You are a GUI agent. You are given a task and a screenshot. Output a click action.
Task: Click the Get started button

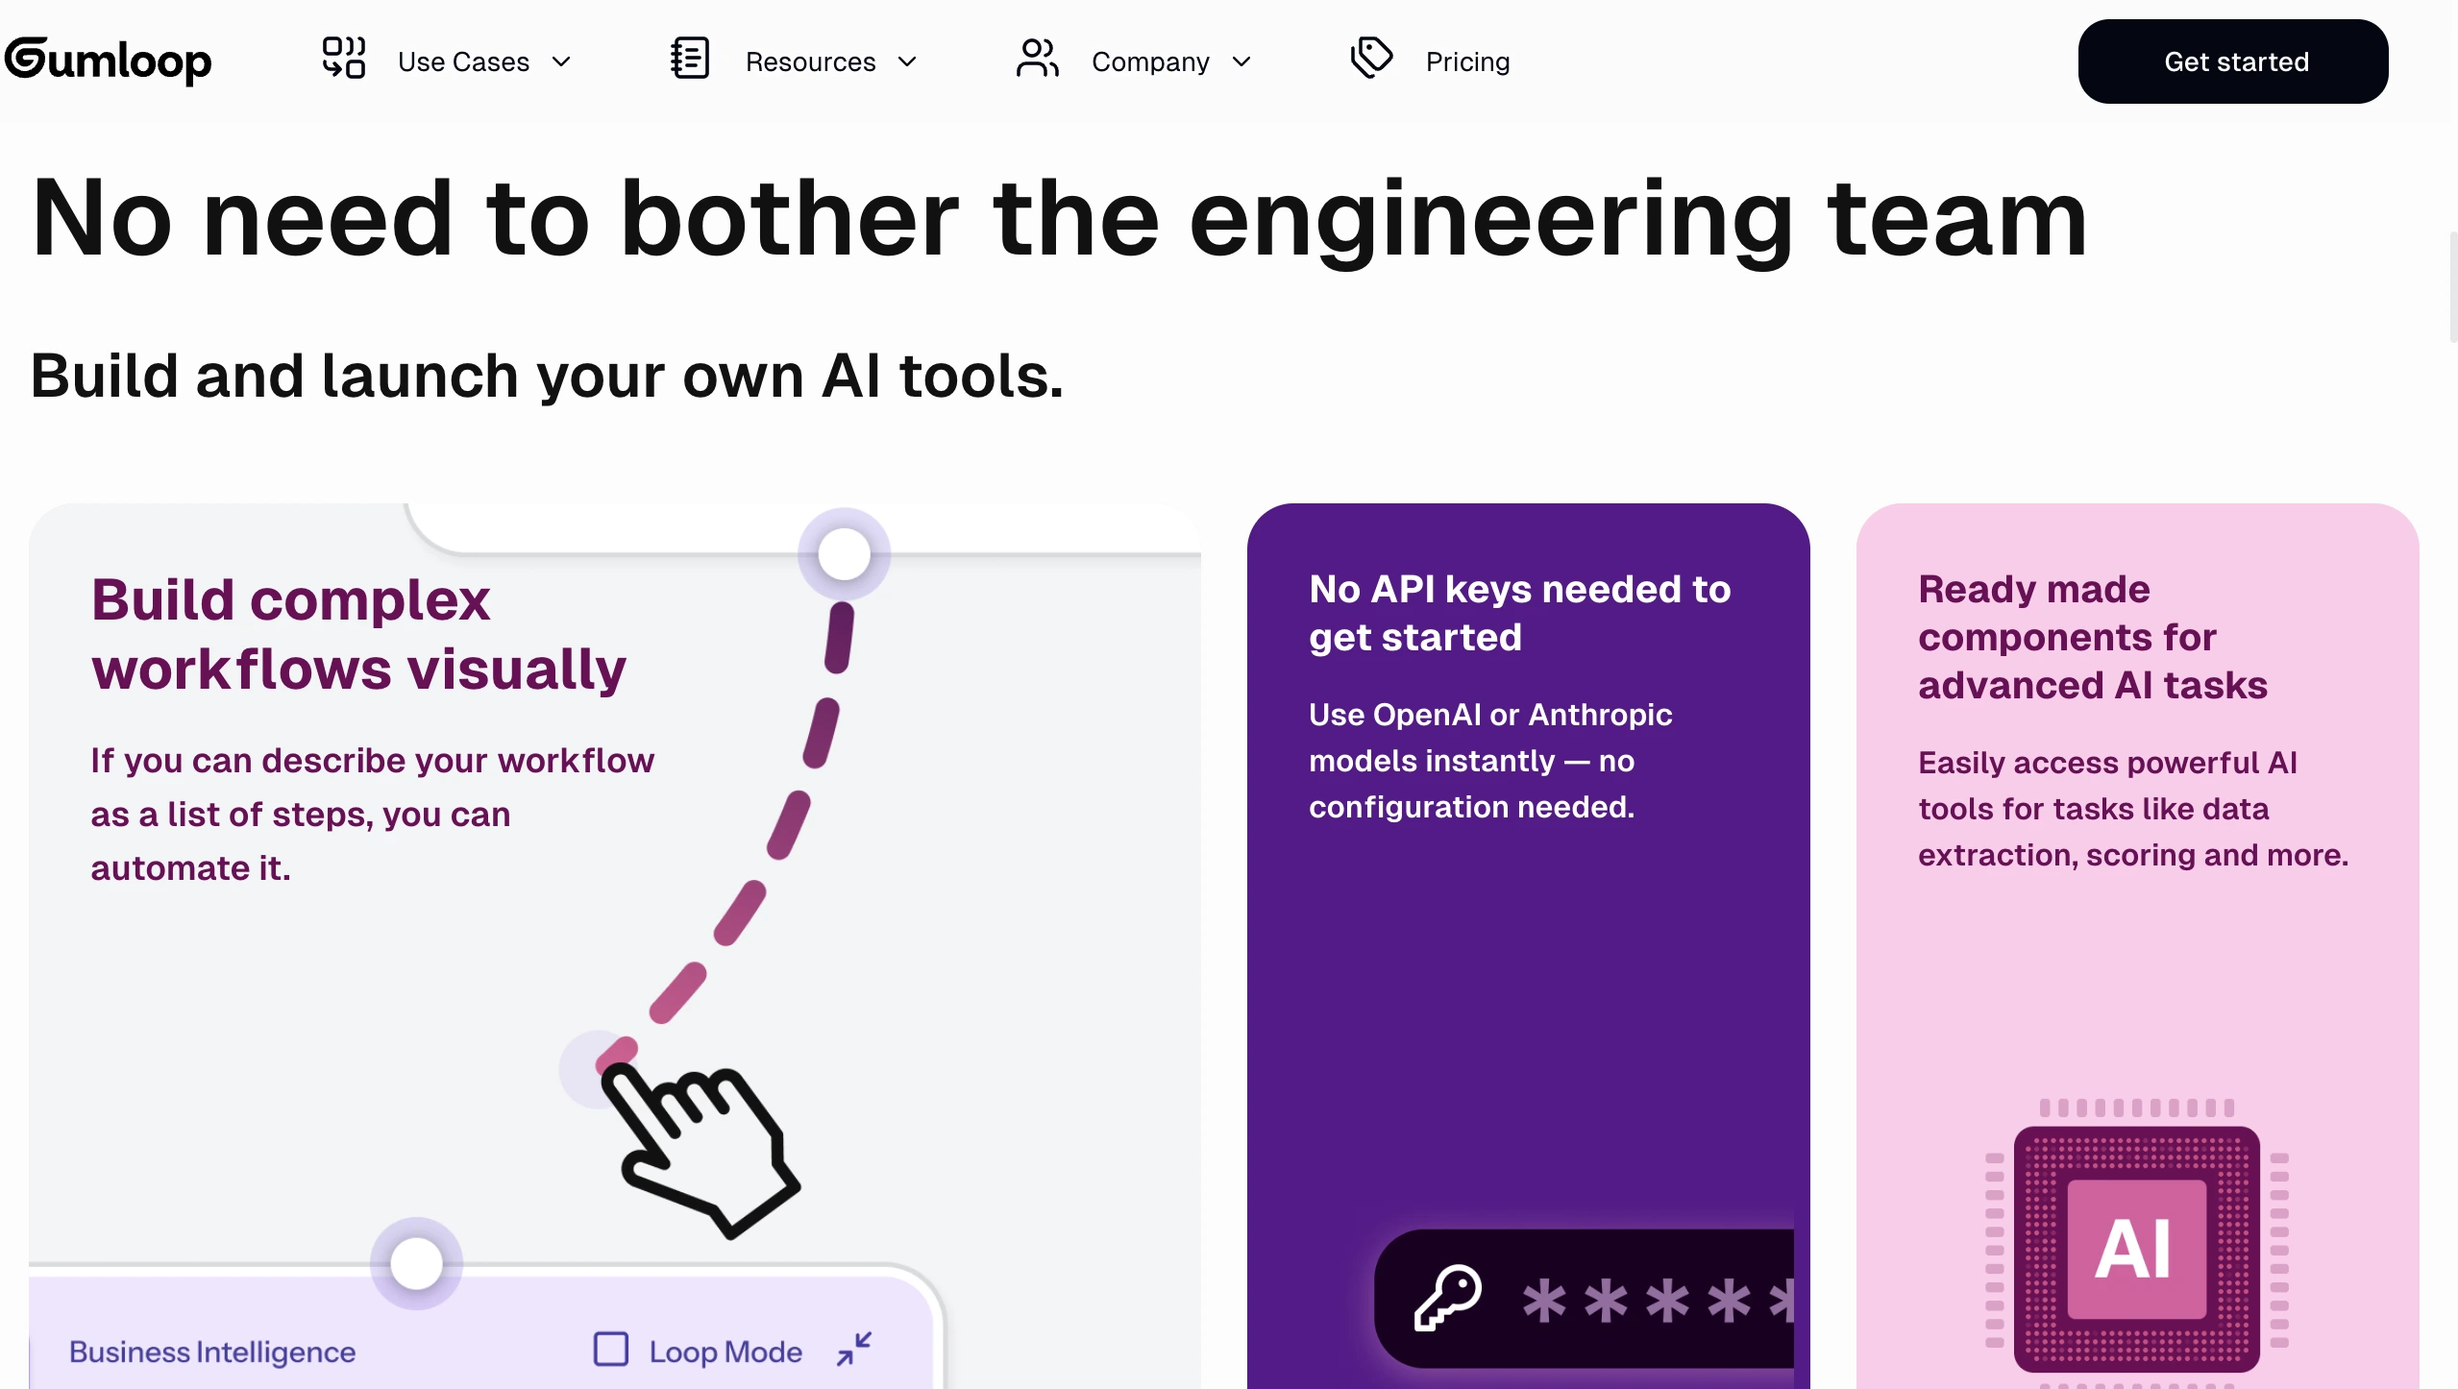click(x=2232, y=61)
